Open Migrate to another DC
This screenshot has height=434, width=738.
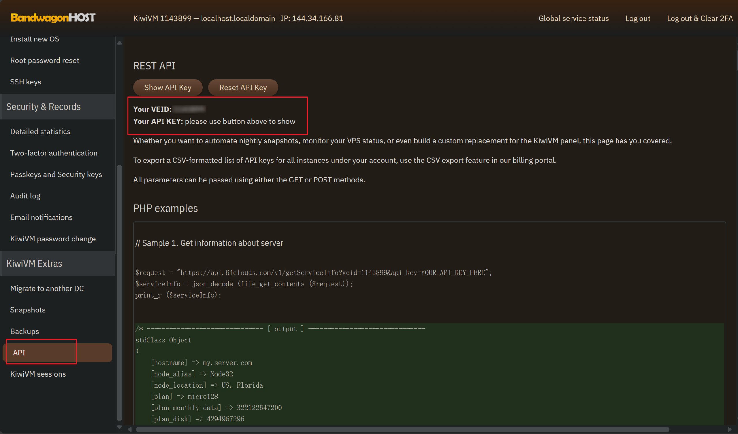coord(47,289)
